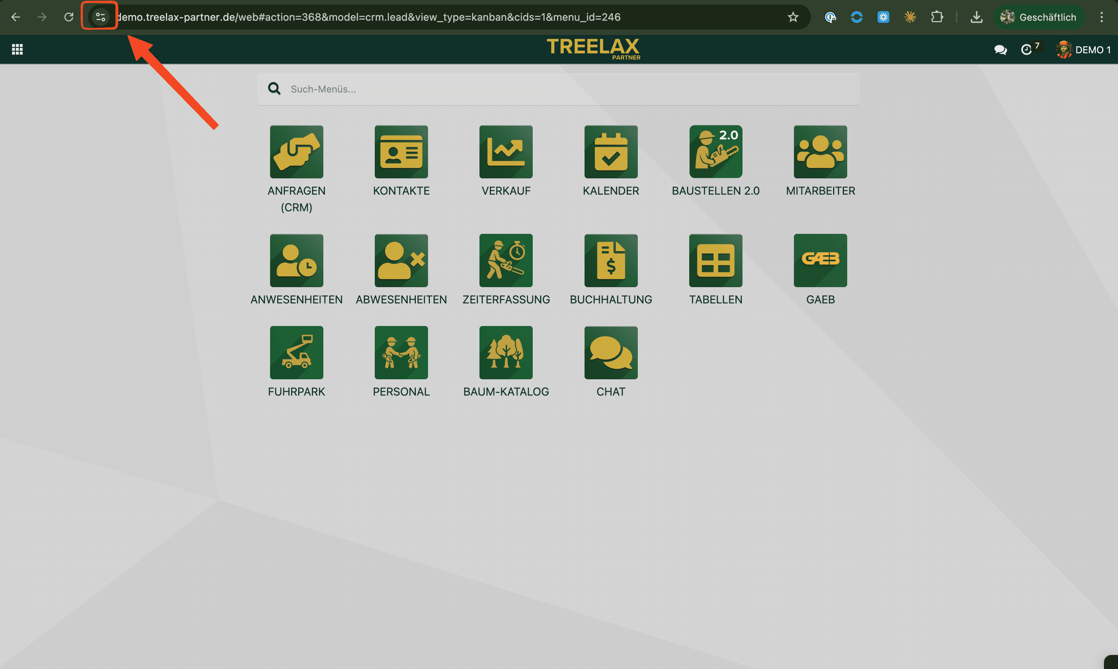Open site information button in address bar

coord(100,17)
